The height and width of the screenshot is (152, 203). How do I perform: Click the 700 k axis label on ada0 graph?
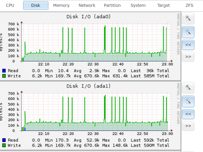tap(13, 24)
